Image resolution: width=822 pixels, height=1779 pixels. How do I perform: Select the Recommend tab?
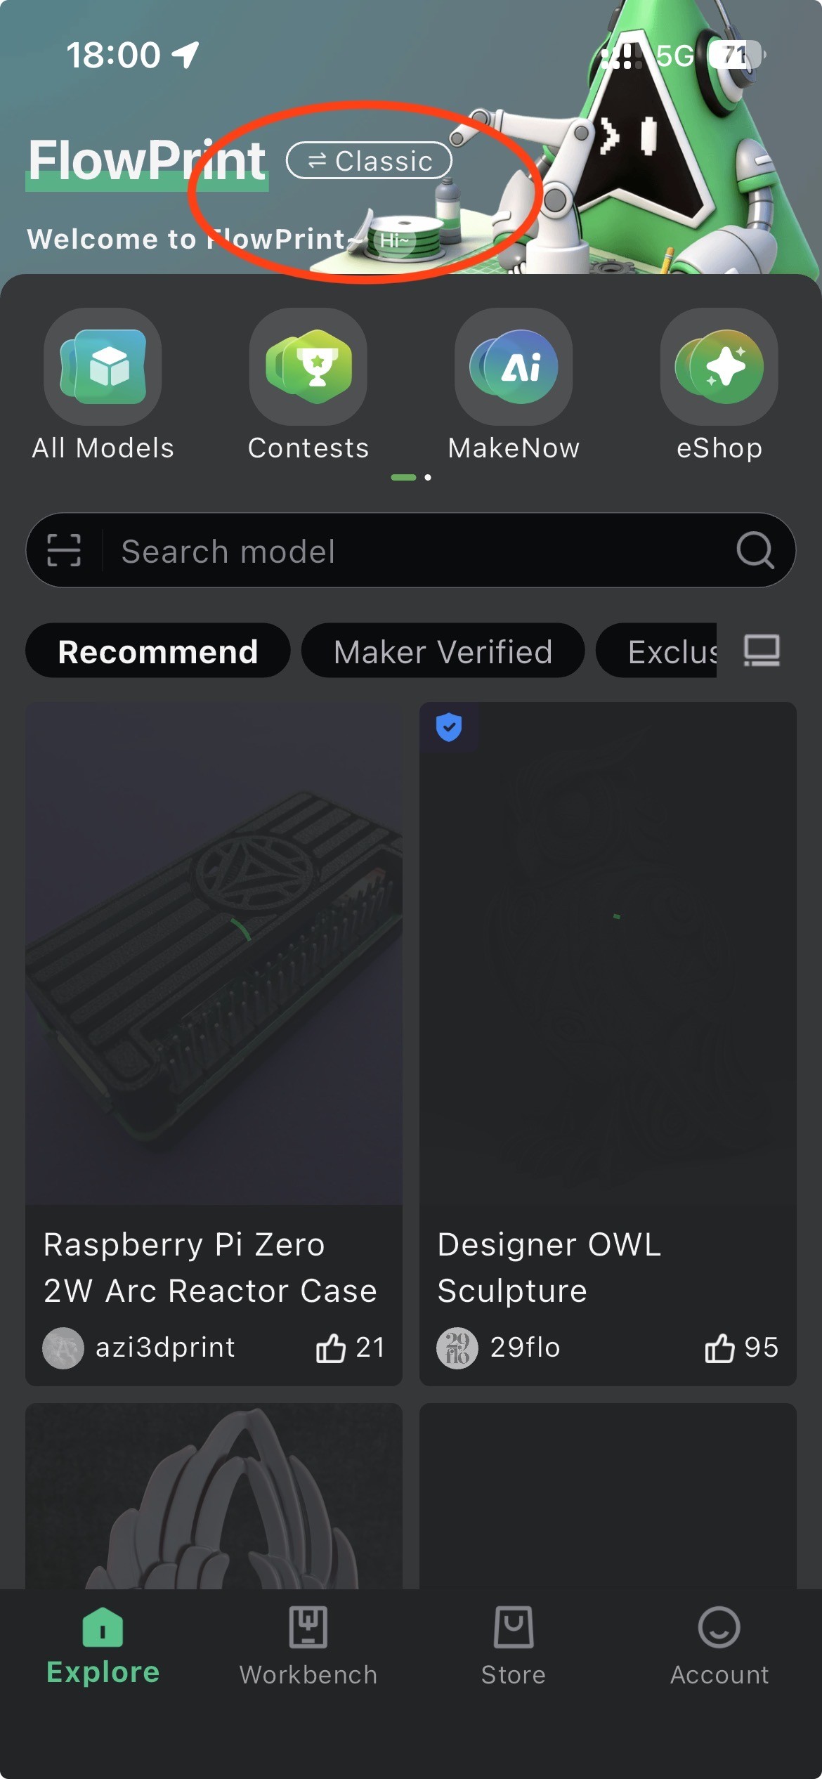click(158, 651)
